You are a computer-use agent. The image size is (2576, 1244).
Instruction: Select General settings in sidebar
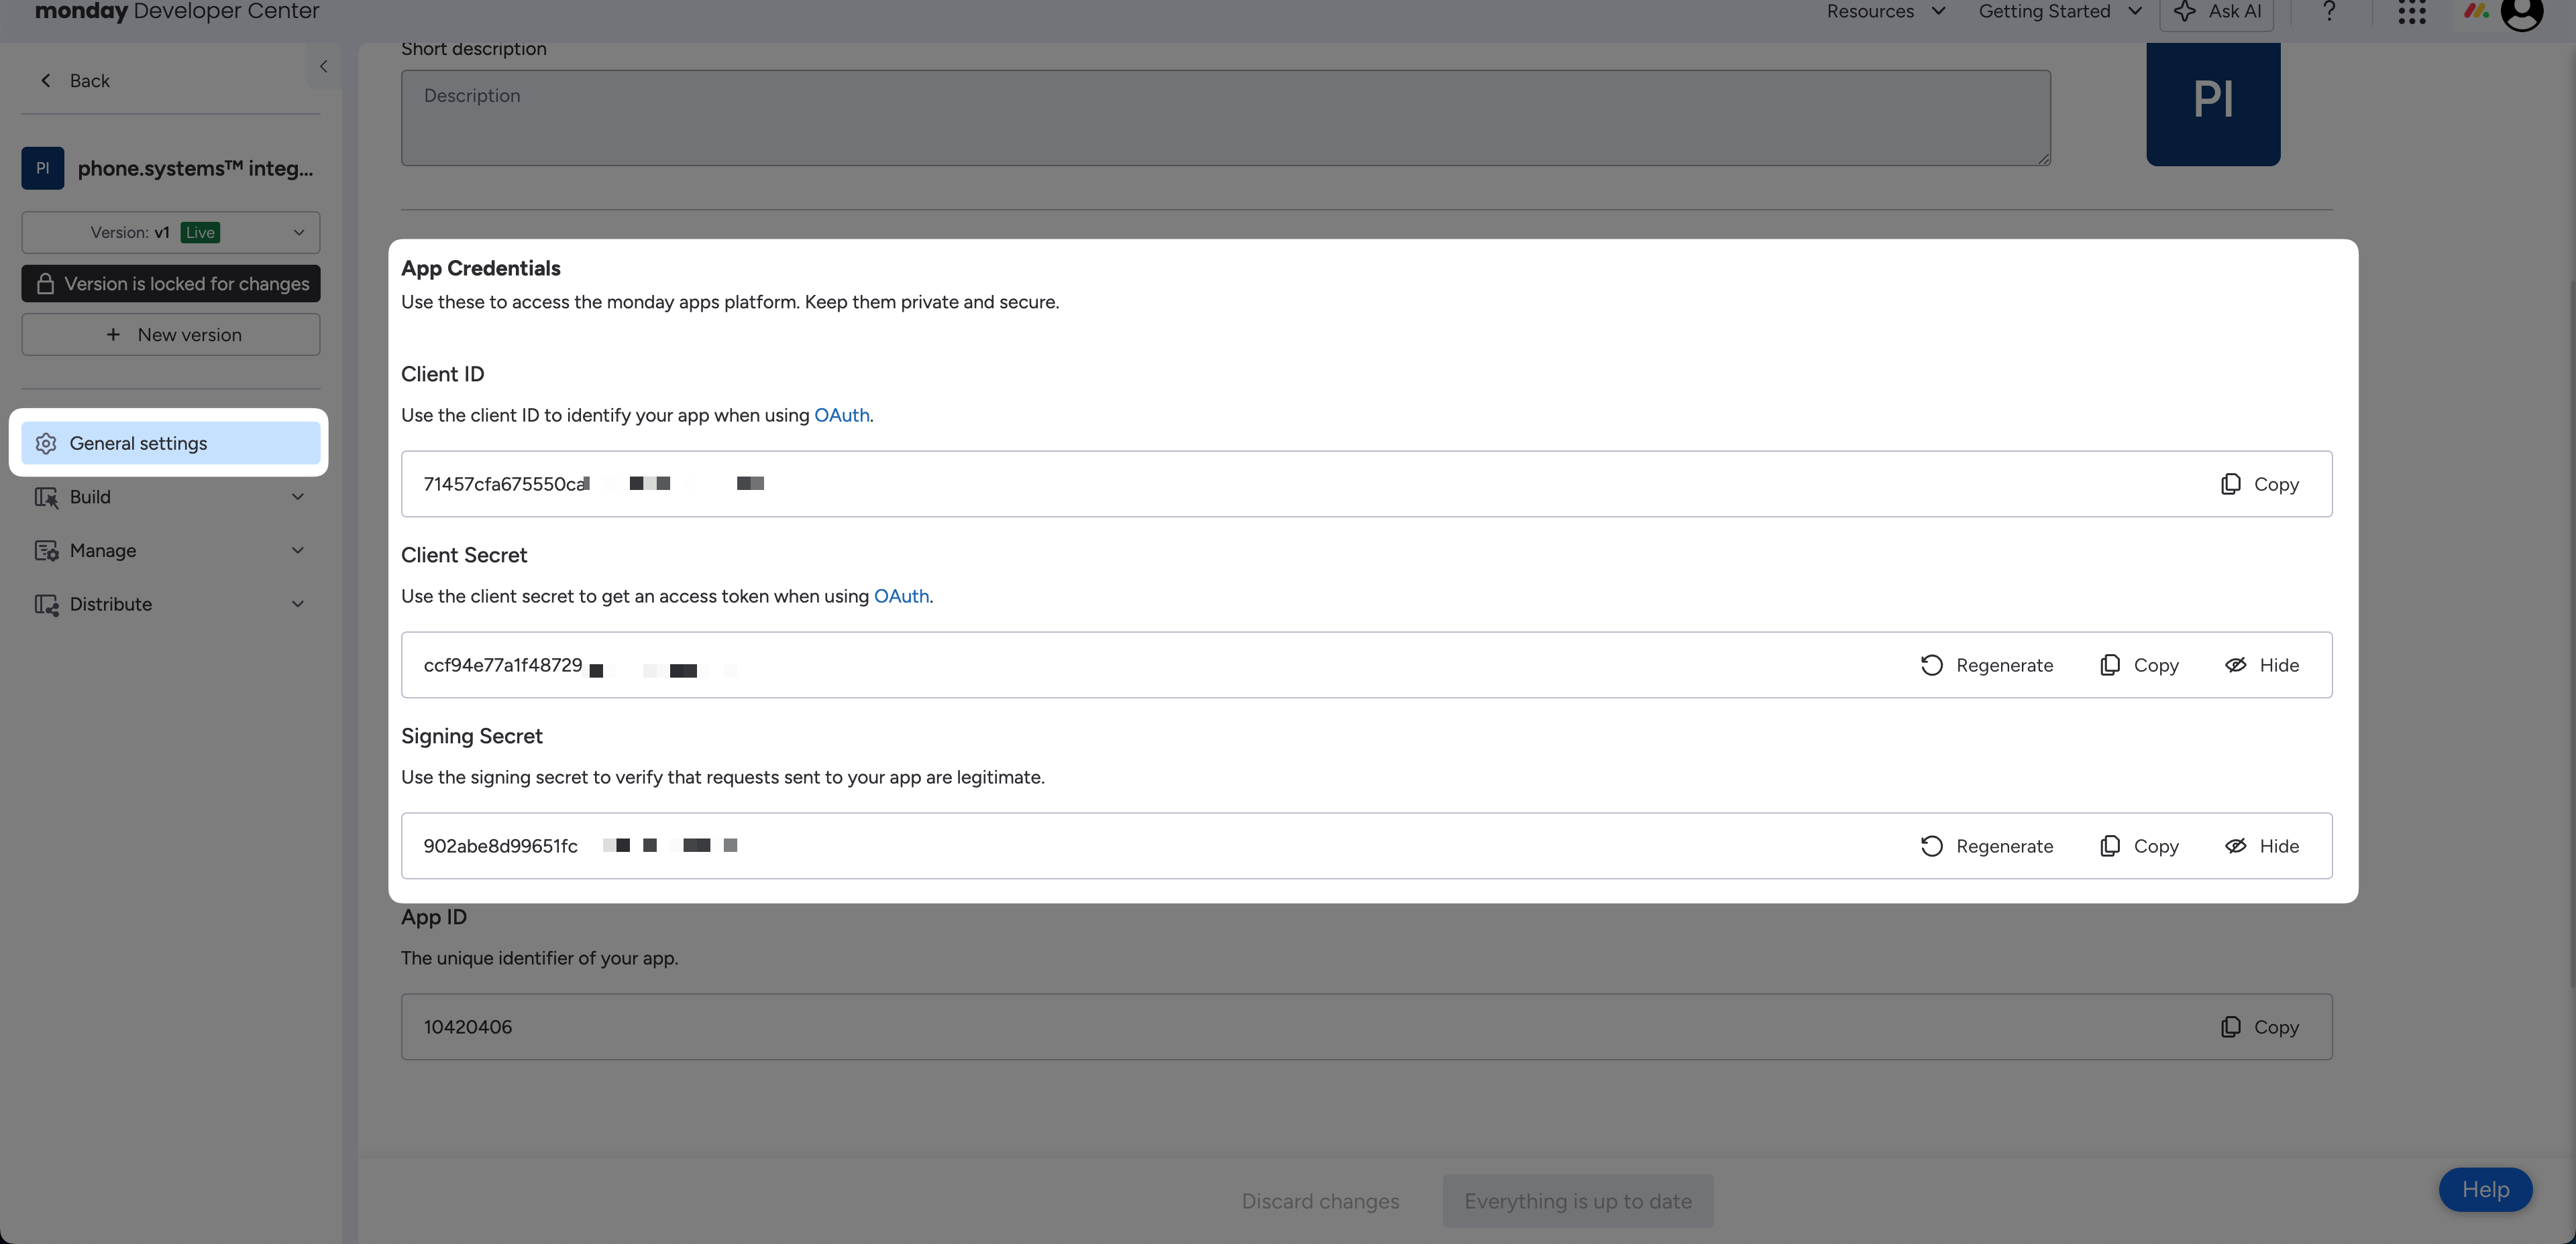point(171,442)
